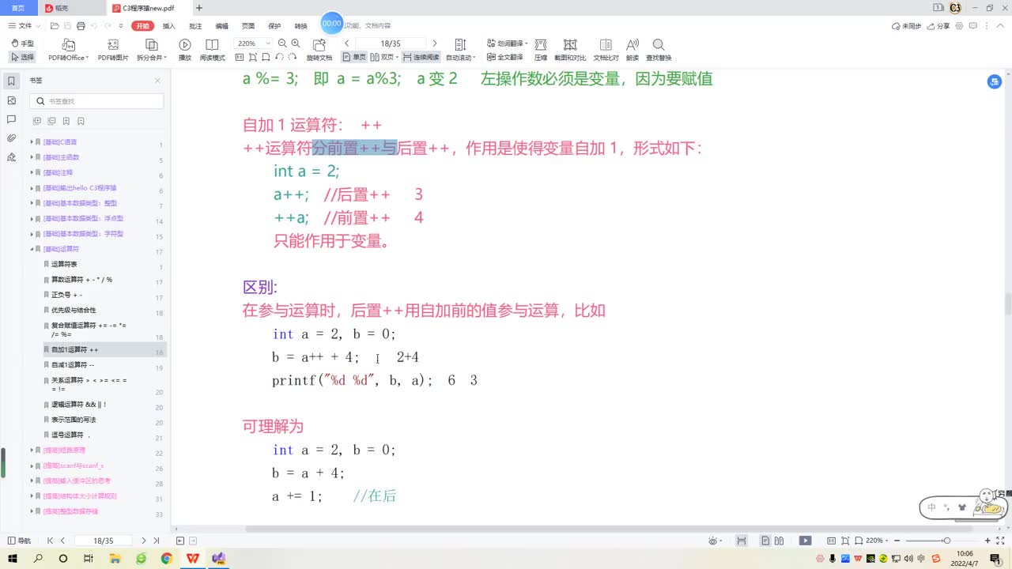Screen dimensions: 1012x569
Task: Go to next page in toolbar
Action: [x=434, y=43]
